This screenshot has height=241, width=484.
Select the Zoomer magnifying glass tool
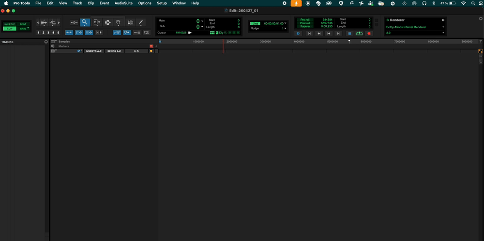coord(85,22)
